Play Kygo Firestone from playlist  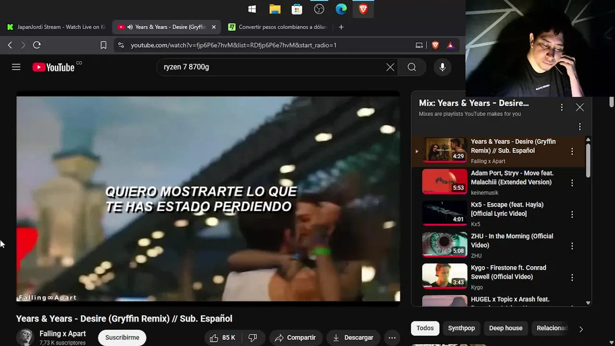pos(497,277)
